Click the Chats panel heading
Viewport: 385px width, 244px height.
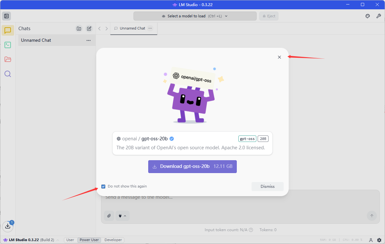coord(24,29)
